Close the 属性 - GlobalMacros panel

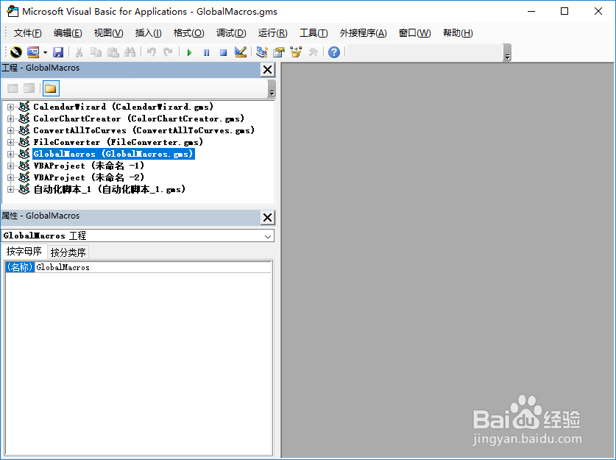268,218
